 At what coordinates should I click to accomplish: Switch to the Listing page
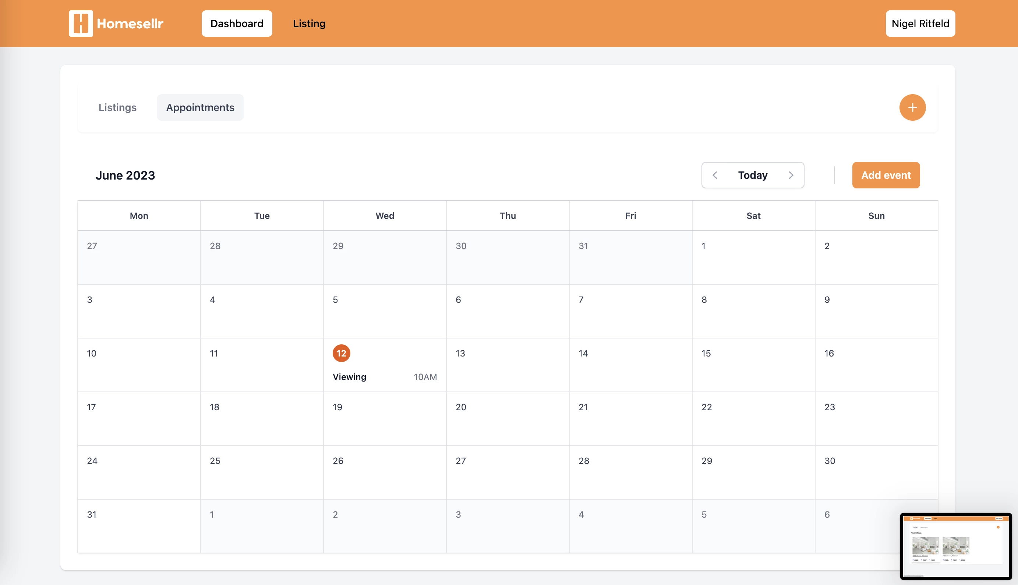[309, 23]
